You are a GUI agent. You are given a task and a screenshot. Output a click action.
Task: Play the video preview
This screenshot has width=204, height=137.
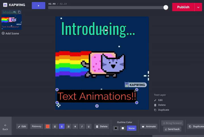pos(38,6)
